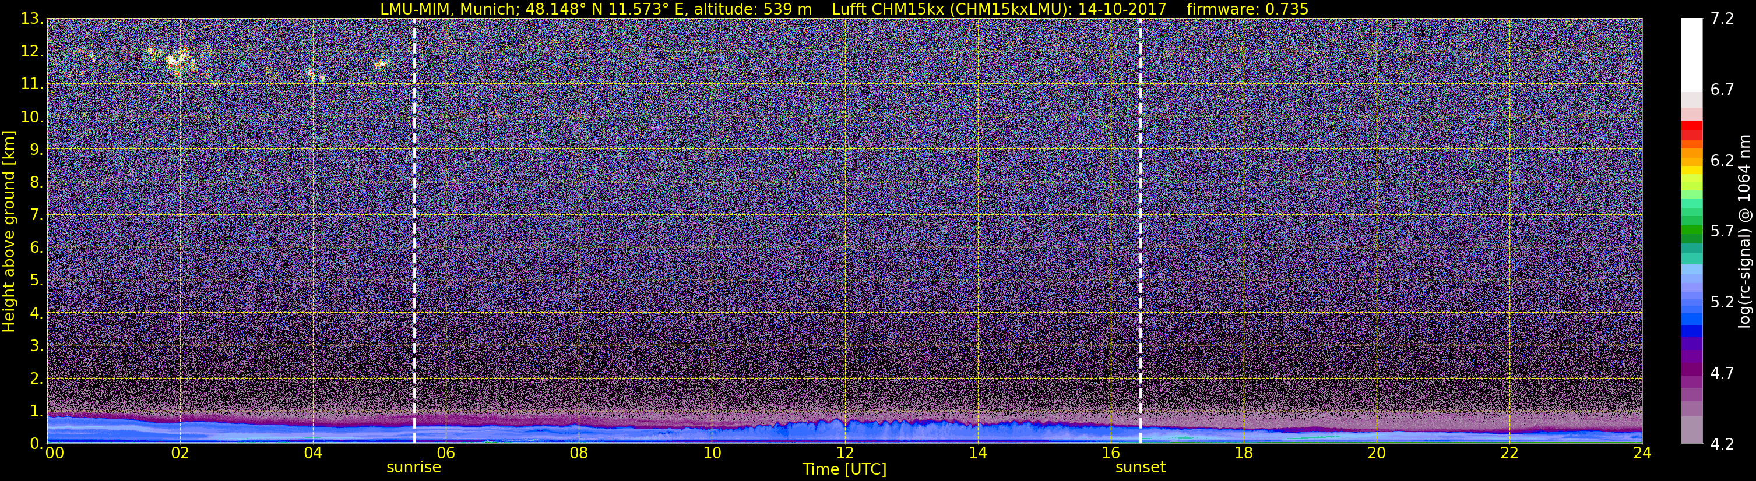This screenshot has width=1756, height=481.
Task: Click the height tick label 7.
Action: click(x=36, y=215)
